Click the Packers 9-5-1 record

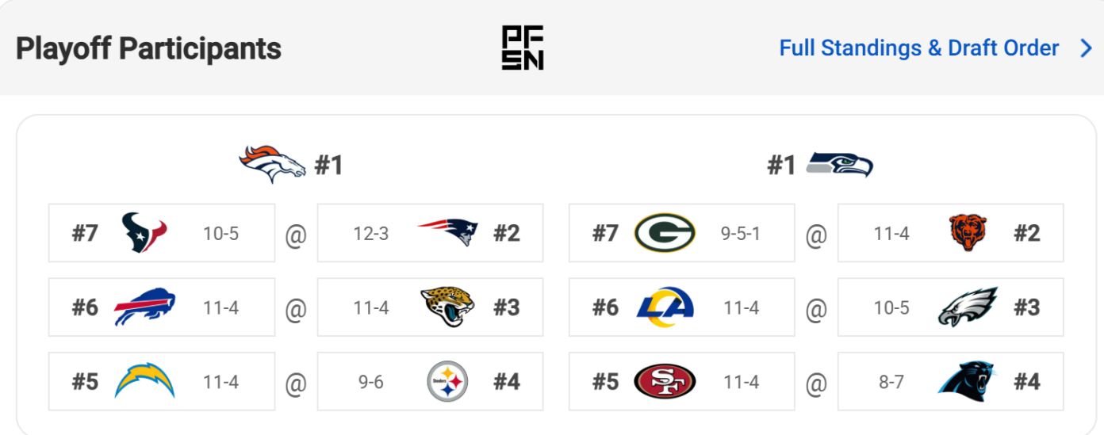point(740,234)
